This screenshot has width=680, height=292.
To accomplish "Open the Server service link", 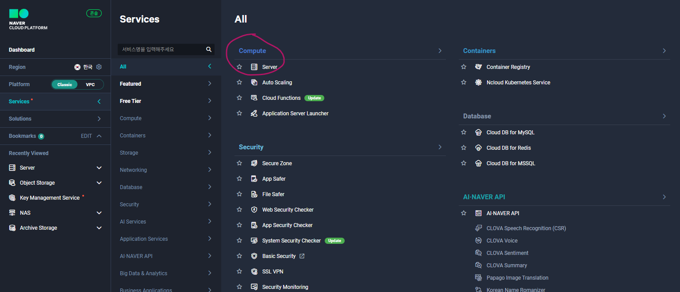I will tap(270, 67).
